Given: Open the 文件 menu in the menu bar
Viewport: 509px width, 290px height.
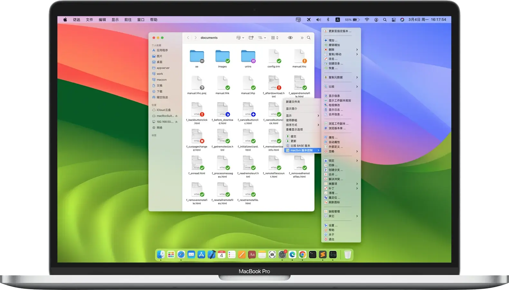Looking at the screenshot, I should [89, 20].
